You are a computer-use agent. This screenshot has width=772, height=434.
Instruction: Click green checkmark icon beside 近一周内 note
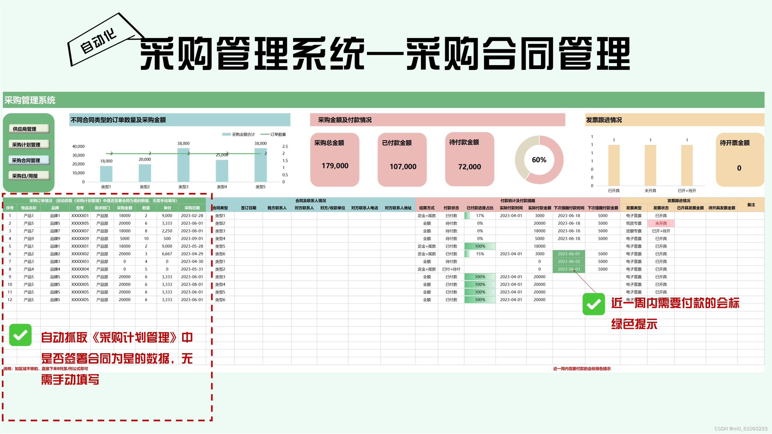coord(593,304)
